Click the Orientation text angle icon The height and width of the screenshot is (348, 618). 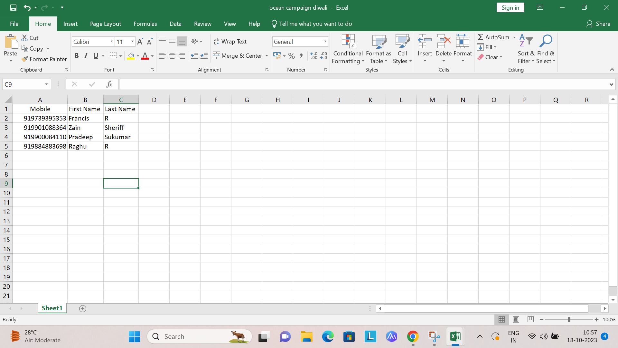tap(194, 41)
